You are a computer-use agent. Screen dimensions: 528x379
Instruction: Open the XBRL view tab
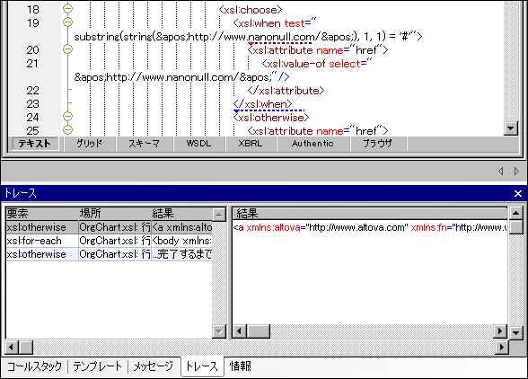[251, 144]
